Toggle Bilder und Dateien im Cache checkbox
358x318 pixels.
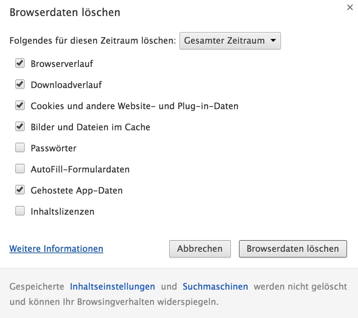coord(20,127)
